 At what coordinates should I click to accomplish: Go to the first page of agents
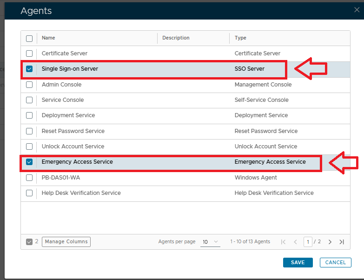(x=283, y=242)
